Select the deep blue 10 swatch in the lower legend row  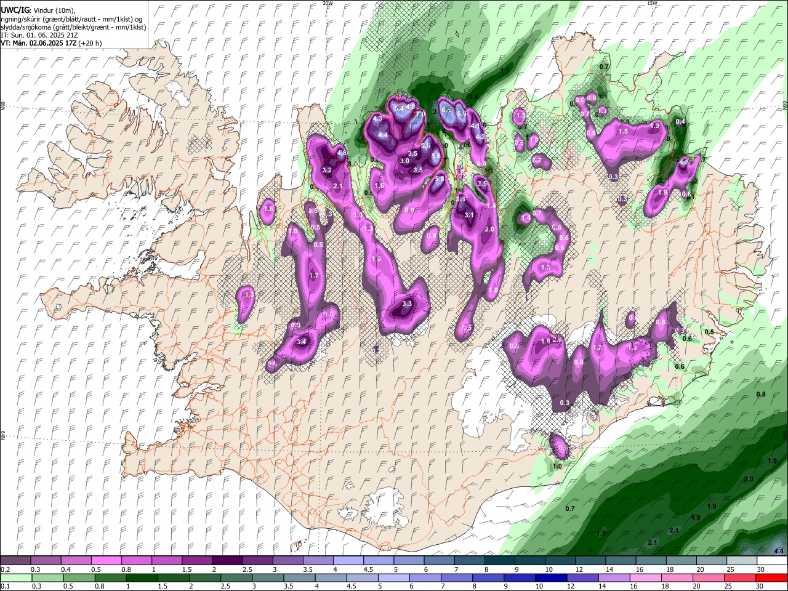552,577
